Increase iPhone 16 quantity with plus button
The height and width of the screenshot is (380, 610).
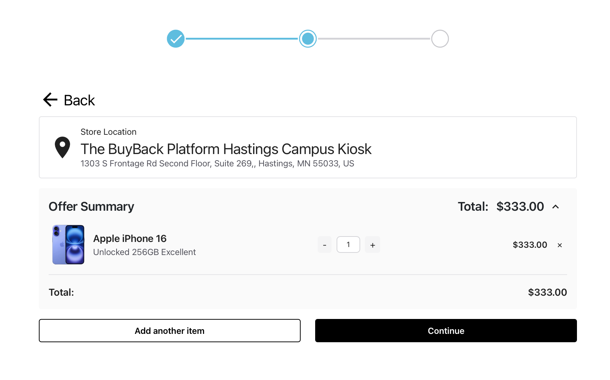click(373, 244)
